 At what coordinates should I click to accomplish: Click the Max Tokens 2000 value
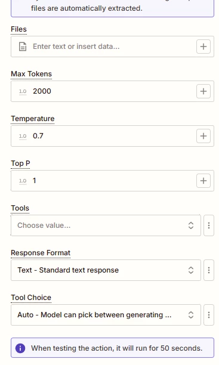coord(42,91)
